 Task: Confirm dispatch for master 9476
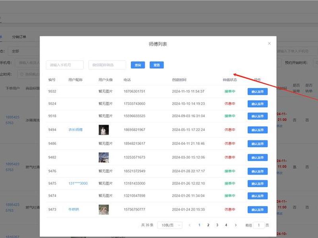coord(257,171)
